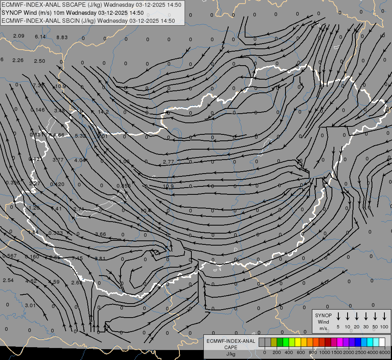Choose the bright magenta legend swatch
The image size is (392, 360).
pos(340,342)
